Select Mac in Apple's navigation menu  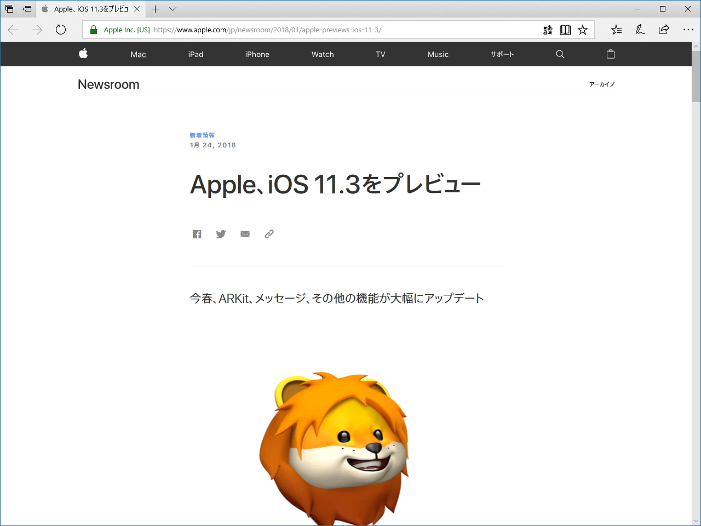pyautogui.click(x=138, y=54)
